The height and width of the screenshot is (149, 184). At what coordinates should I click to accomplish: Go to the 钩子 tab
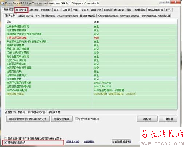pos(56,10)
